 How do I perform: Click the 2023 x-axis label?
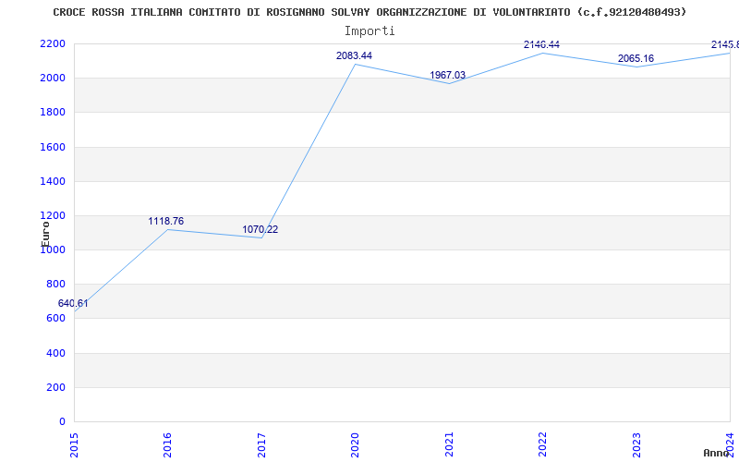click(636, 444)
